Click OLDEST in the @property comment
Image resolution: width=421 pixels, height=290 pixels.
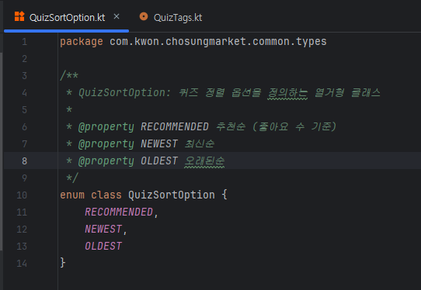[x=159, y=161]
